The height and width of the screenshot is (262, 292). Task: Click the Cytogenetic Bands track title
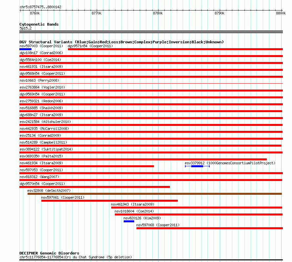[39, 24]
